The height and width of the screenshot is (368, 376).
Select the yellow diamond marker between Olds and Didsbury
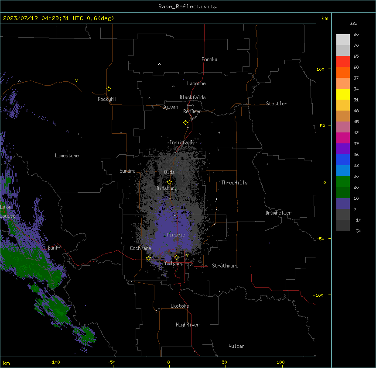pyautogui.click(x=169, y=182)
